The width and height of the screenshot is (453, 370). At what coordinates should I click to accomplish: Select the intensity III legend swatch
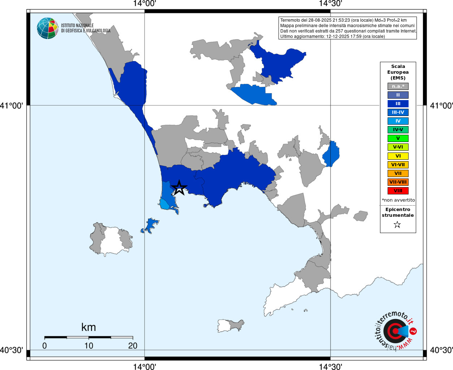398,104
